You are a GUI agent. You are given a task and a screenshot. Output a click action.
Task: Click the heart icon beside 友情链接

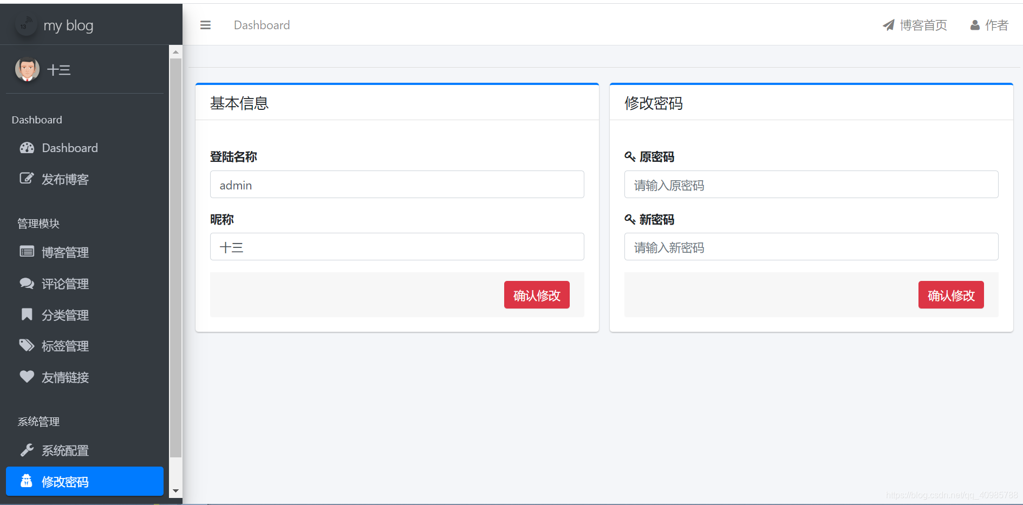(27, 377)
